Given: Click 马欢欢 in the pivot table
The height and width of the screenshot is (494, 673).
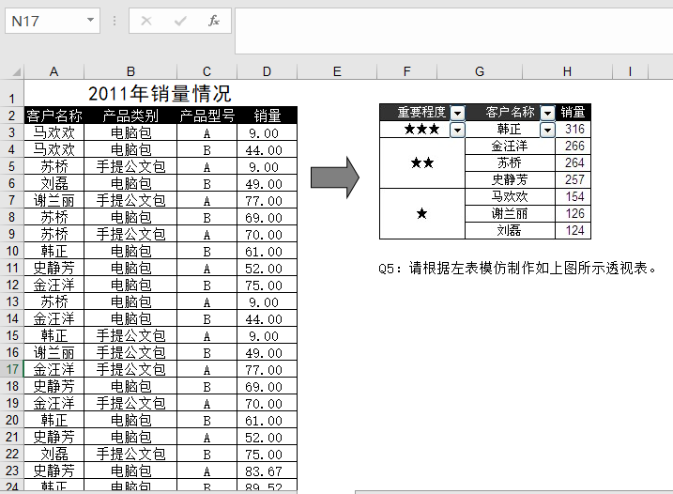Looking at the screenshot, I should tap(510, 196).
